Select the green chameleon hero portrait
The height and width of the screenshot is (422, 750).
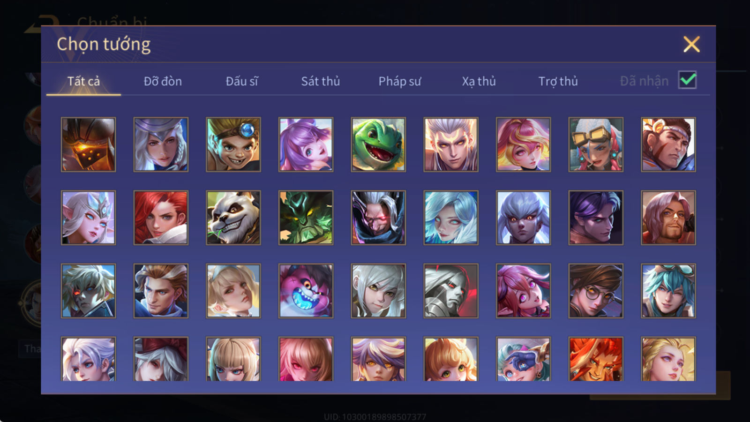(x=378, y=144)
